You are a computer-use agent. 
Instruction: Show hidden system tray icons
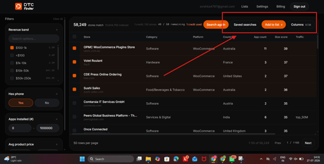click(261, 159)
